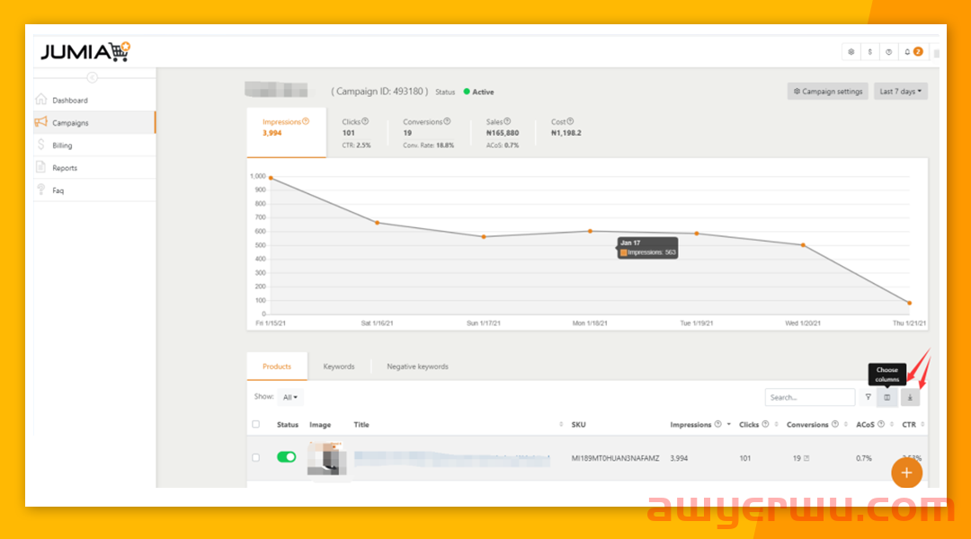
Task: Click the clock icon in the header
Action: [888, 52]
